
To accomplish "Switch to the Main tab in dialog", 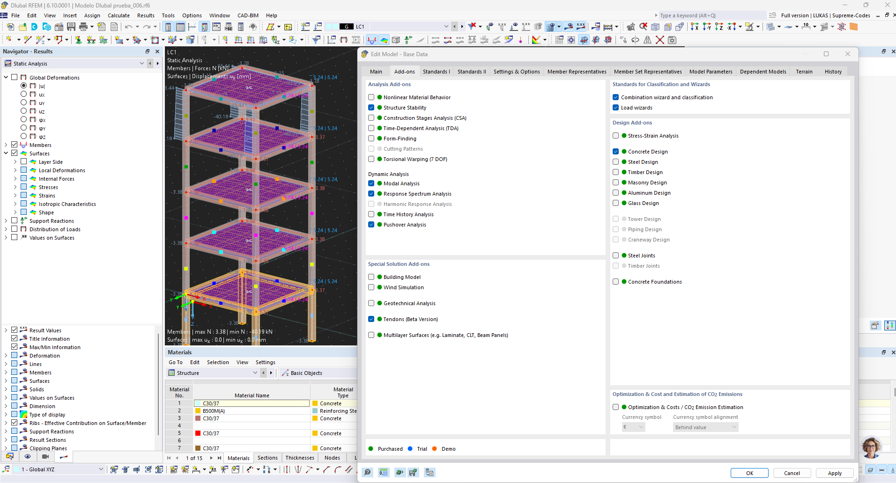I will point(376,72).
